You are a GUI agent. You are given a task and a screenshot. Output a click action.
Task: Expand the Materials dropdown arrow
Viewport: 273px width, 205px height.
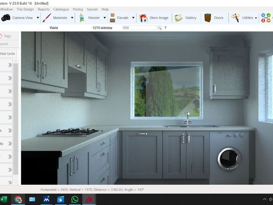[71, 18]
